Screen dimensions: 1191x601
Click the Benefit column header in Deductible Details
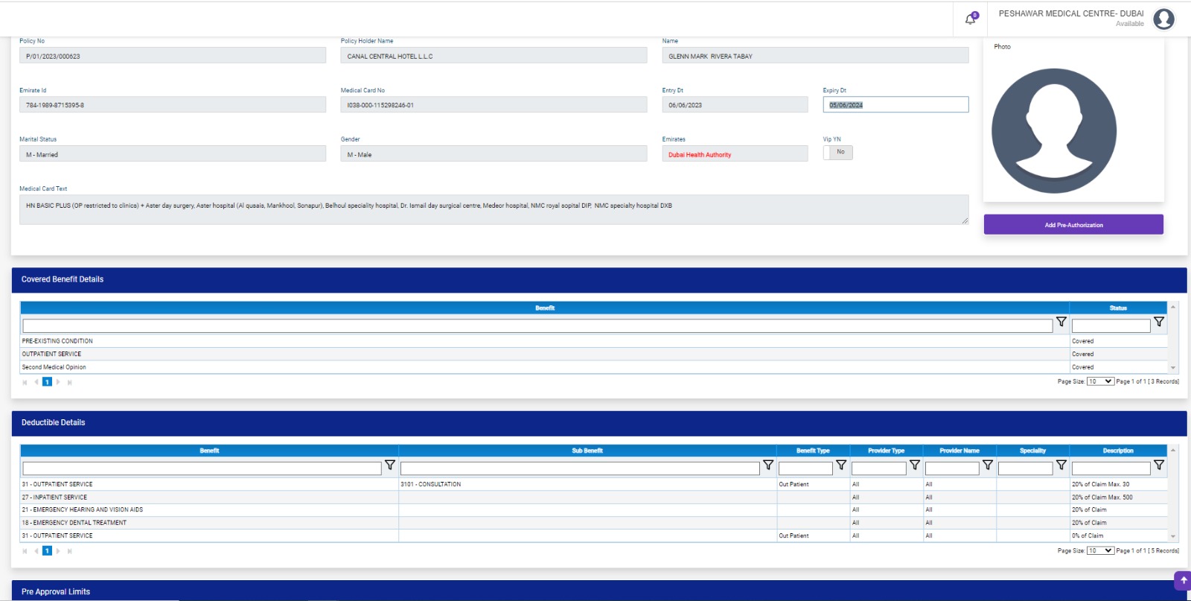click(x=209, y=451)
